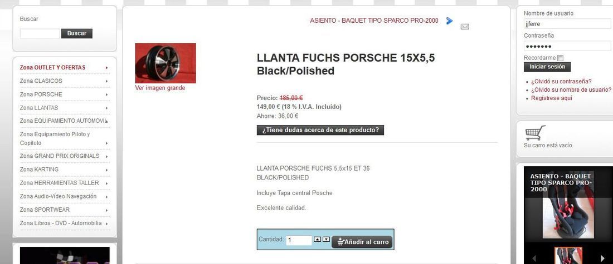Open Zona SPORTWEAR category
Screen dimensions: 613x264
pos(45,210)
